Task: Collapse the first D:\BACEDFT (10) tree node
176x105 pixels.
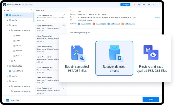Action: point(5,15)
